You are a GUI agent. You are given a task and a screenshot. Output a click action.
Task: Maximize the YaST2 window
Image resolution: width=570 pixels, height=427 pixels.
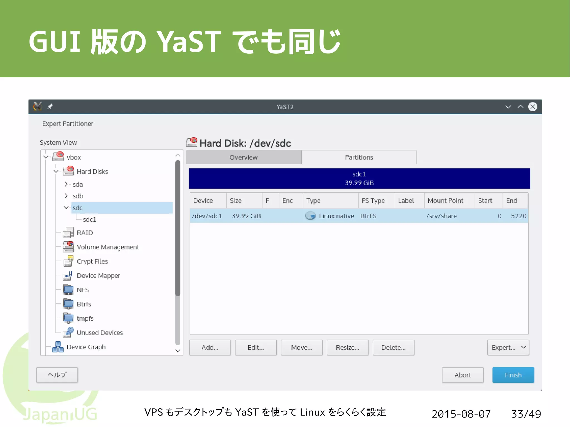click(520, 107)
